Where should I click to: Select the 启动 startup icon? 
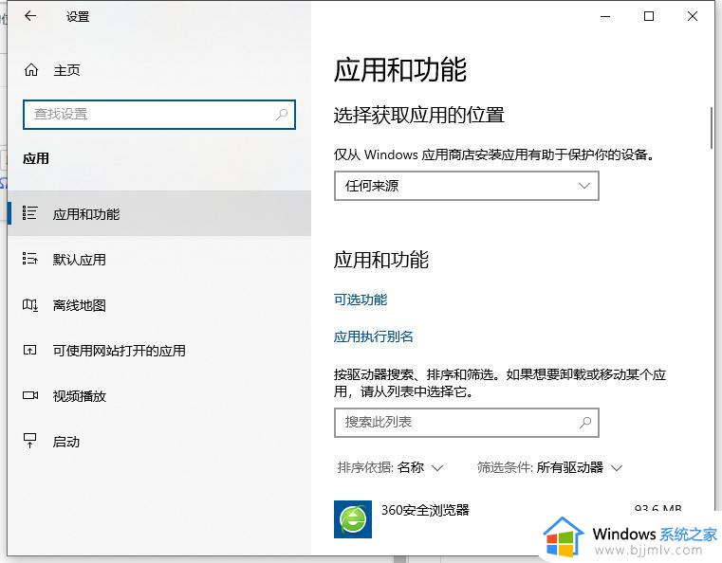[x=30, y=441]
